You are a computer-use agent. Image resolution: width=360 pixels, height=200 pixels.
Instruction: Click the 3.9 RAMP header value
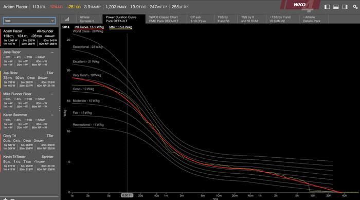tap(92, 7)
